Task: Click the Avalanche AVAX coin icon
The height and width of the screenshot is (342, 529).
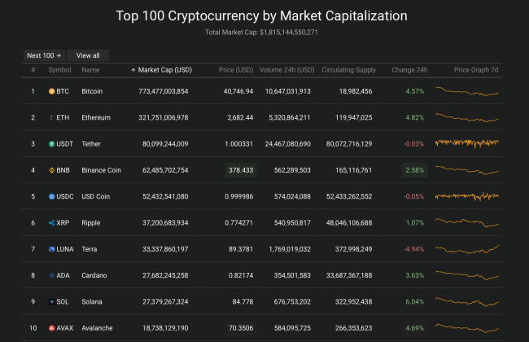Action: (x=51, y=328)
